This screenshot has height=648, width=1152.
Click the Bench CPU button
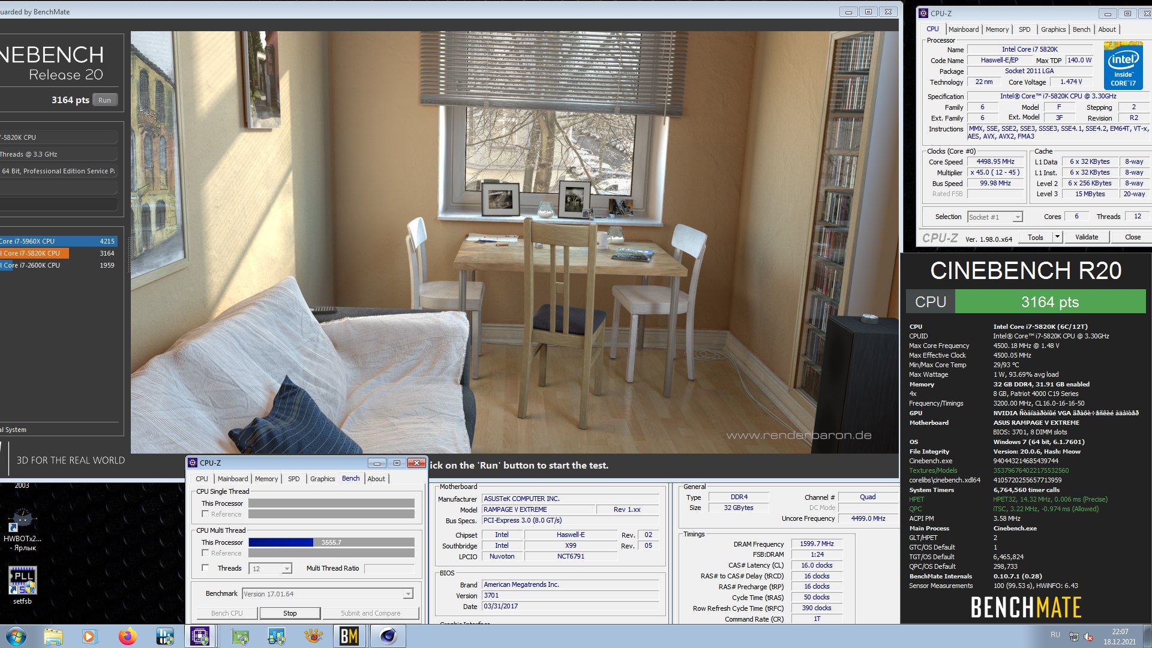(227, 613)
